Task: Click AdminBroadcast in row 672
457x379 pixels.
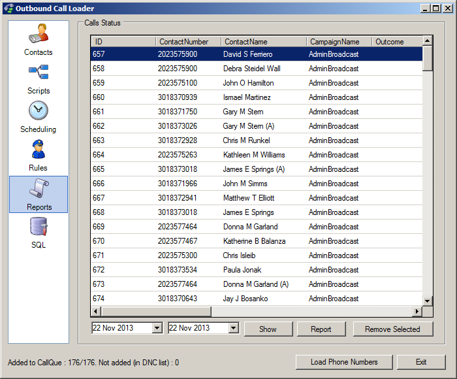Action: [334, 270]
